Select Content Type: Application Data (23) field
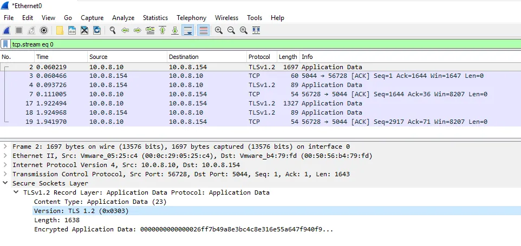 pos(100,202)
